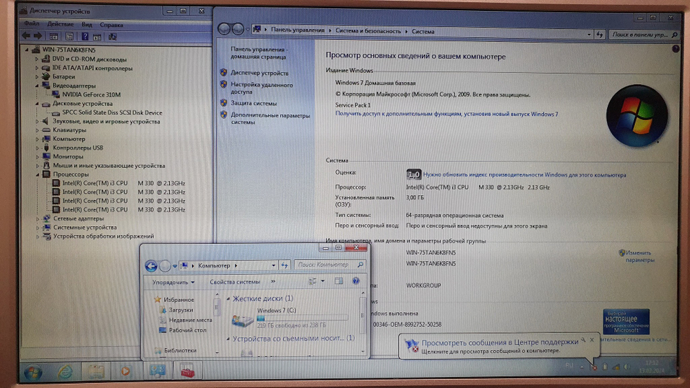Select Мыши и иные указывающие устройства
Viewport: 690px width, 388px height.
[109, 165]
